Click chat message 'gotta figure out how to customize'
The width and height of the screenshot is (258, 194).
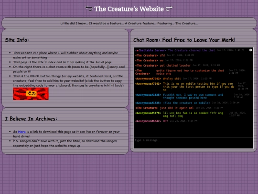tap(190, 72)
